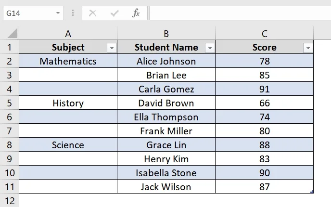331x207 pixels.
Task: Select the Frank Miller cell
Action: 166,130
